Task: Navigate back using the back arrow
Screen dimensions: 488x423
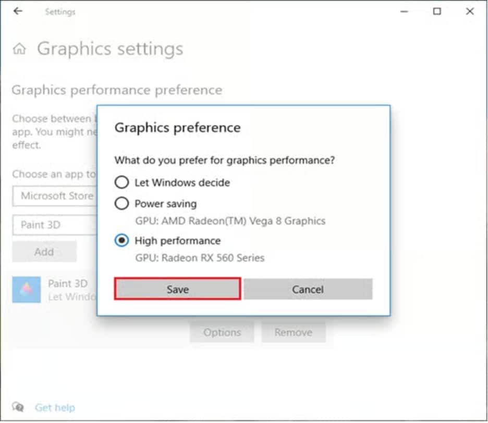Action: pos(18,11)
